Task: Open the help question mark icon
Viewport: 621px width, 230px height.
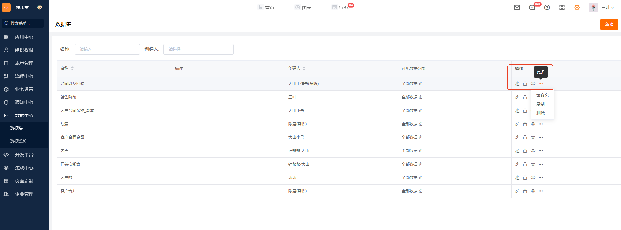Action: (x=547, y=8)
